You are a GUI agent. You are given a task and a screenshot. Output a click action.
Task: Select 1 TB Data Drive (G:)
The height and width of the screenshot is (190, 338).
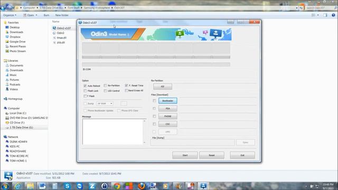click(x=19, y=128)
